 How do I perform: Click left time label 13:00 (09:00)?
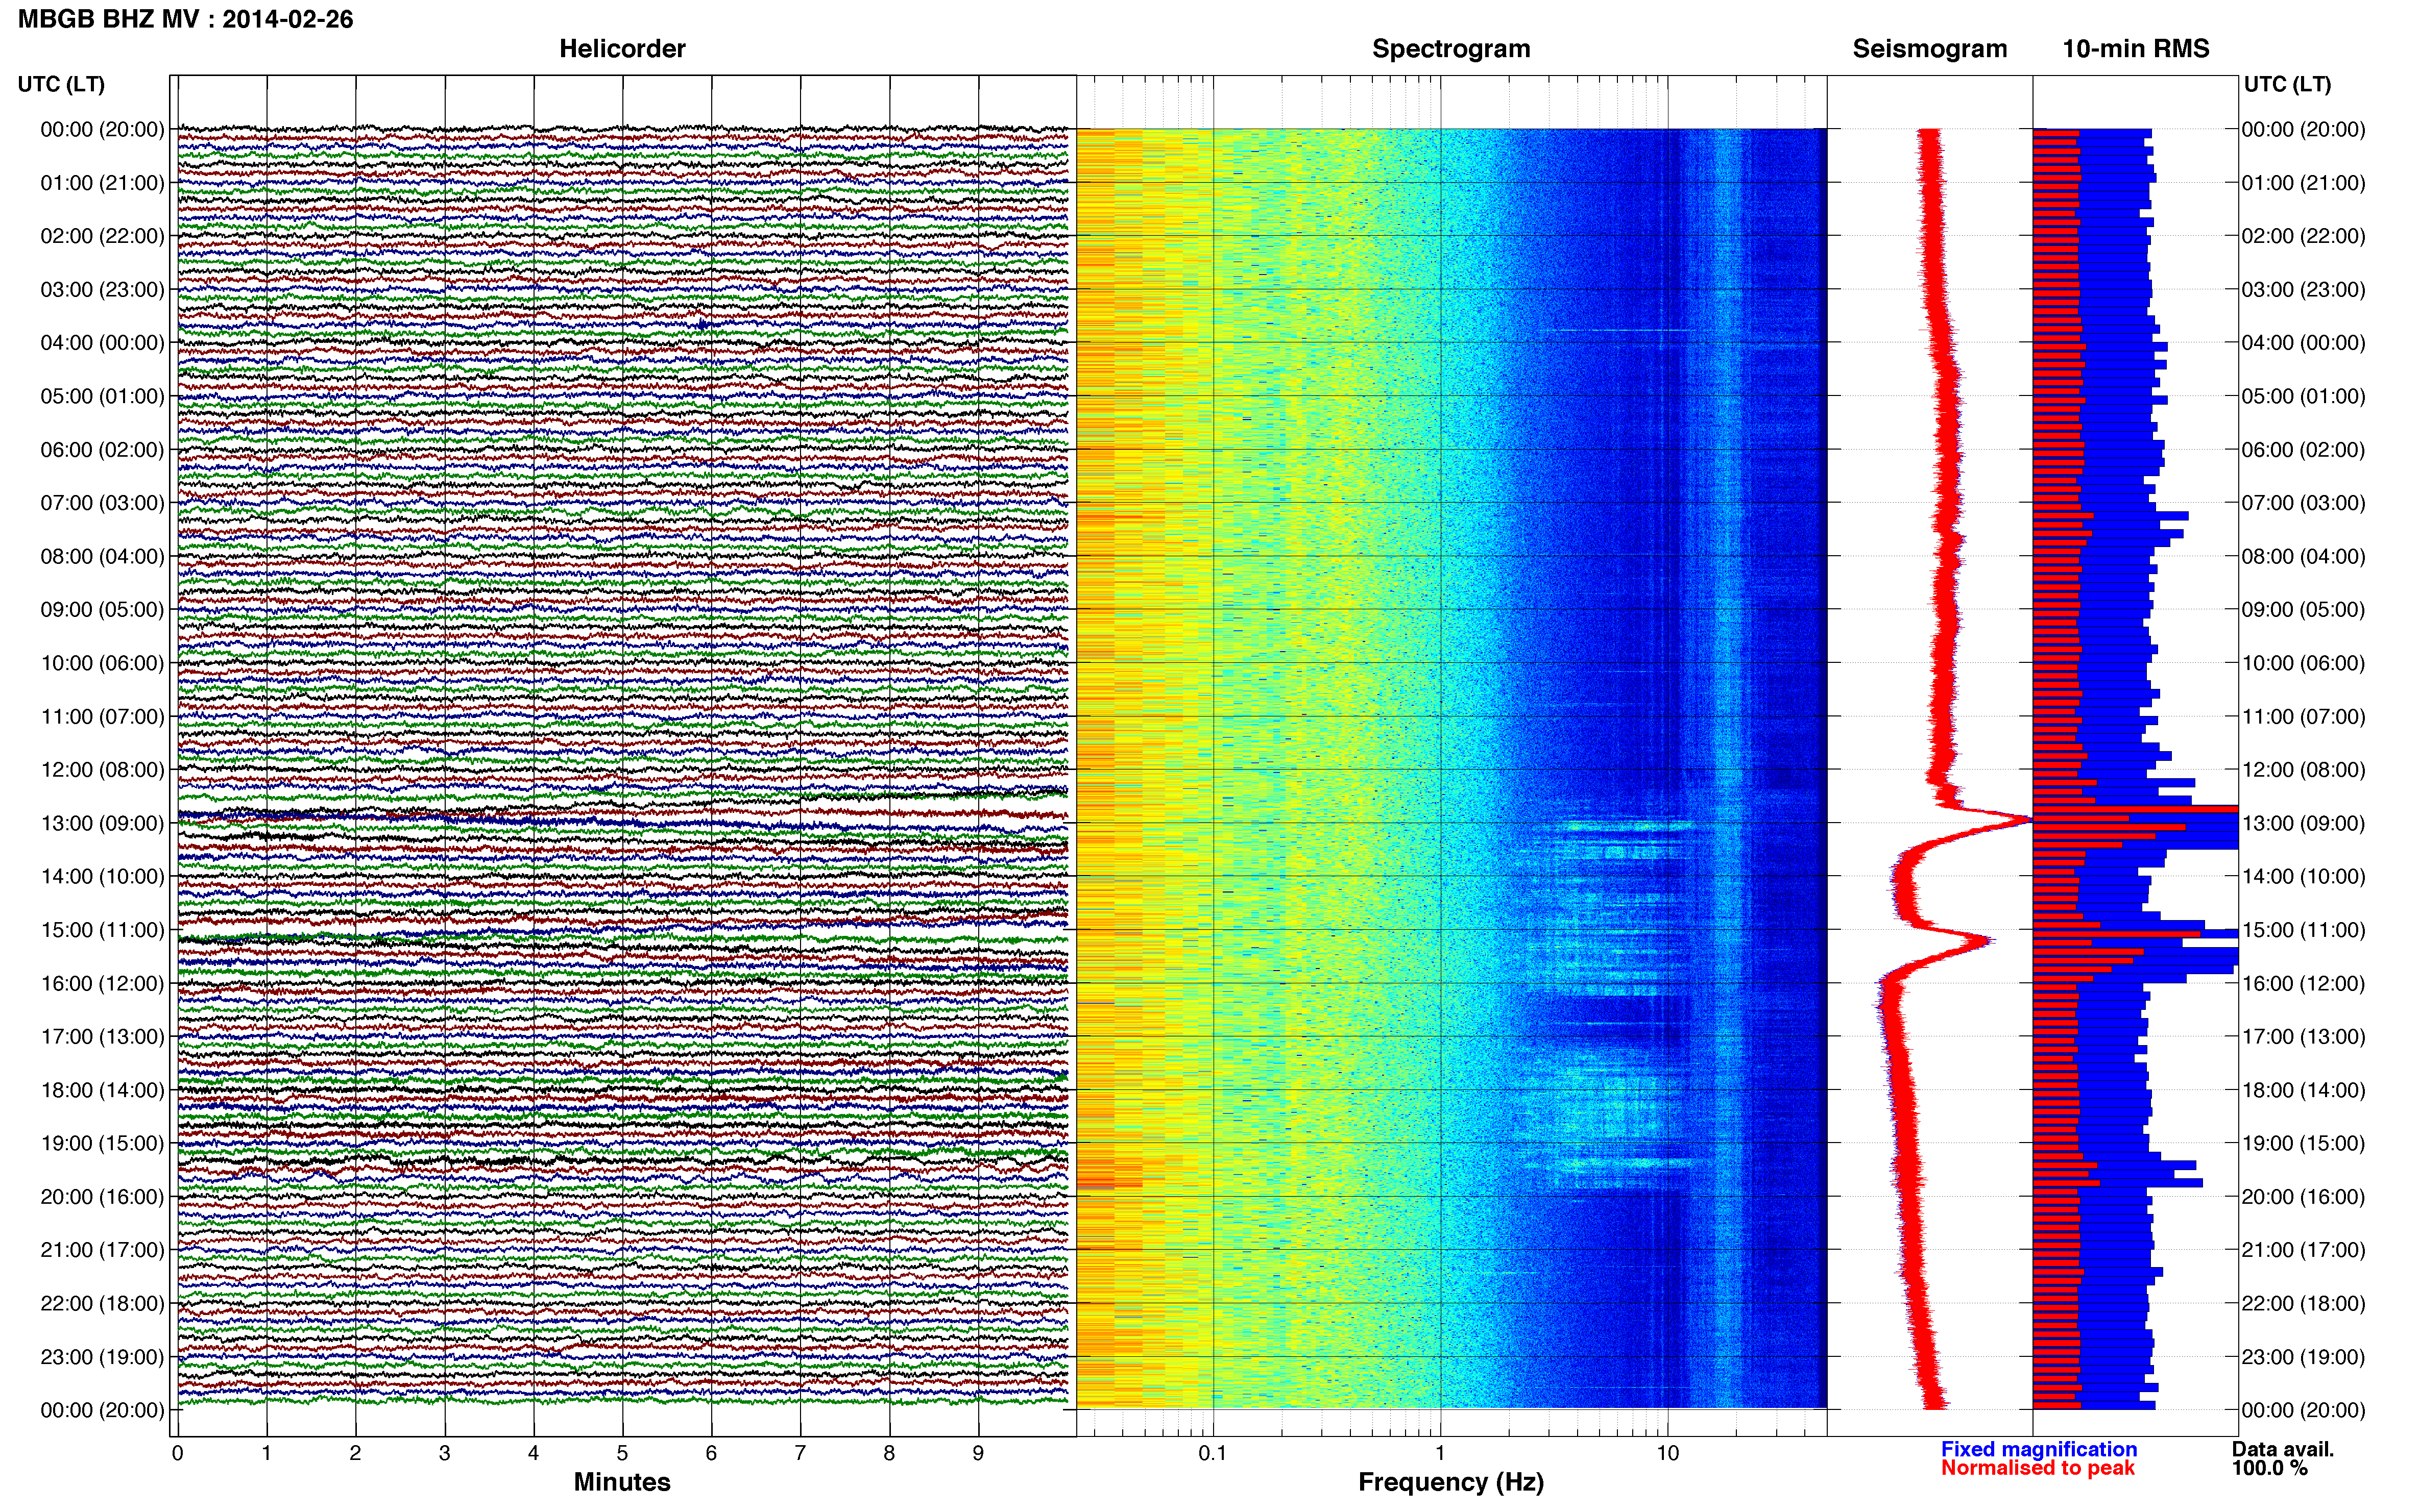click(102, 823)
